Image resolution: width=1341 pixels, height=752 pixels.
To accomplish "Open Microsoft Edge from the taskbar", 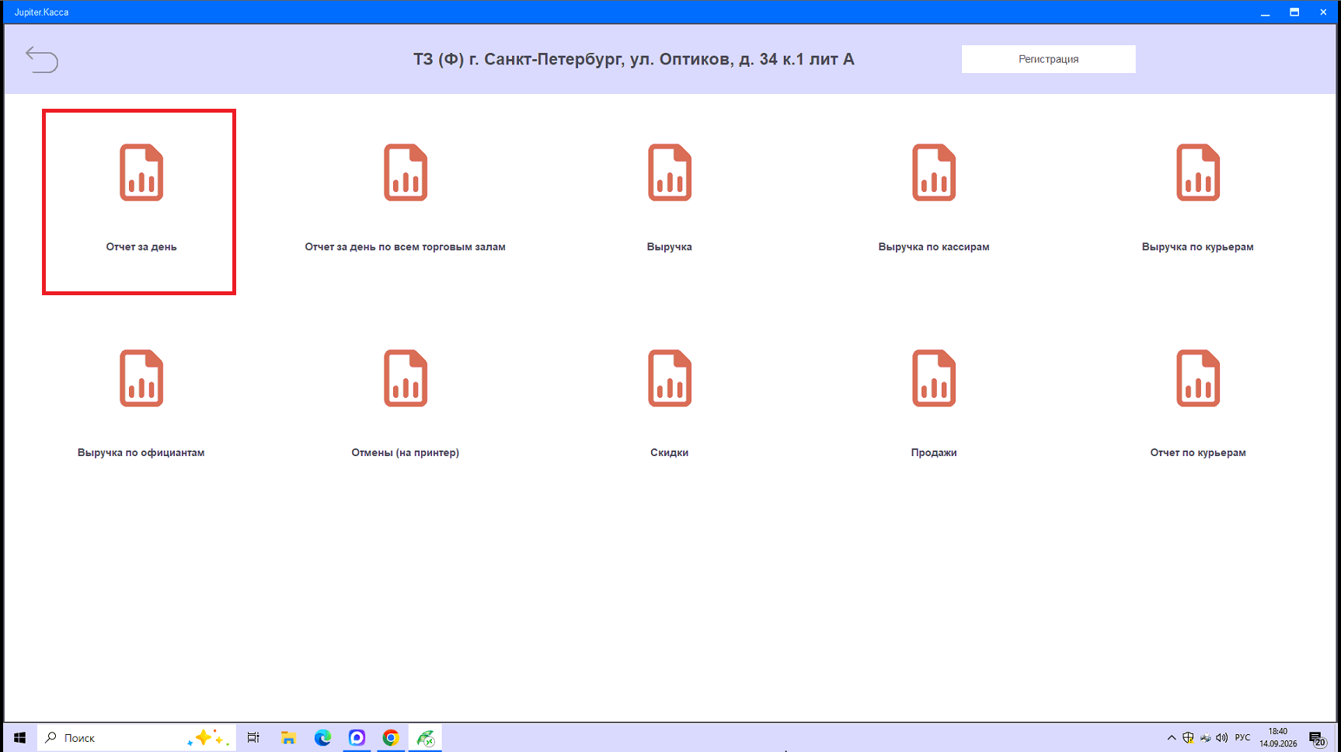I will click(322, 738).
